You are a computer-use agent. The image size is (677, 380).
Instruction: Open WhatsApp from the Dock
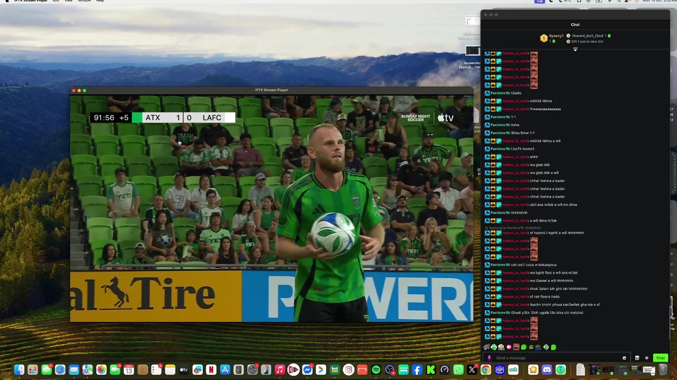tap(459, 370)
